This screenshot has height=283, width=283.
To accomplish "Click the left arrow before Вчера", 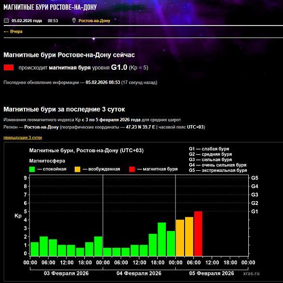I will (6, 32).
